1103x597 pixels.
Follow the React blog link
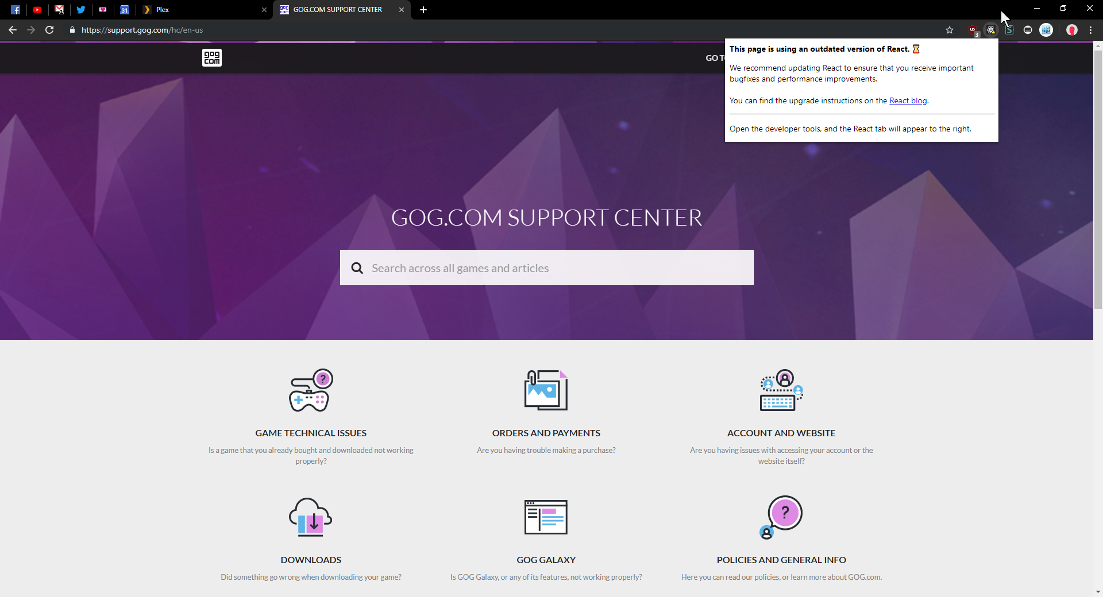tap(908, 101)
